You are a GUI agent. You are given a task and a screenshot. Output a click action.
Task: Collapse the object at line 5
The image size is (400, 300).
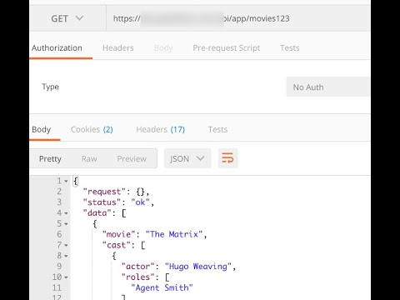pos(66,224)
